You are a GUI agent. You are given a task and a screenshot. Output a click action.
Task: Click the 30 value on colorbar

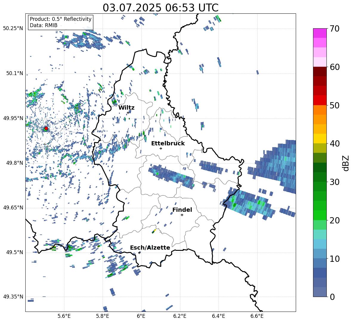coord(334,182)
